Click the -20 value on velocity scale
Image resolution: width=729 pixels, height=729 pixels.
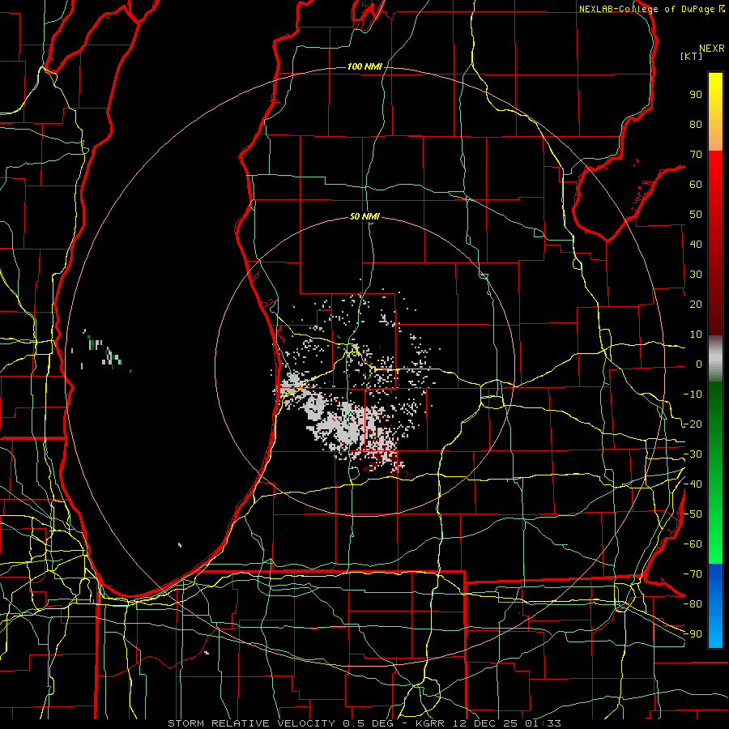[693, 424]
